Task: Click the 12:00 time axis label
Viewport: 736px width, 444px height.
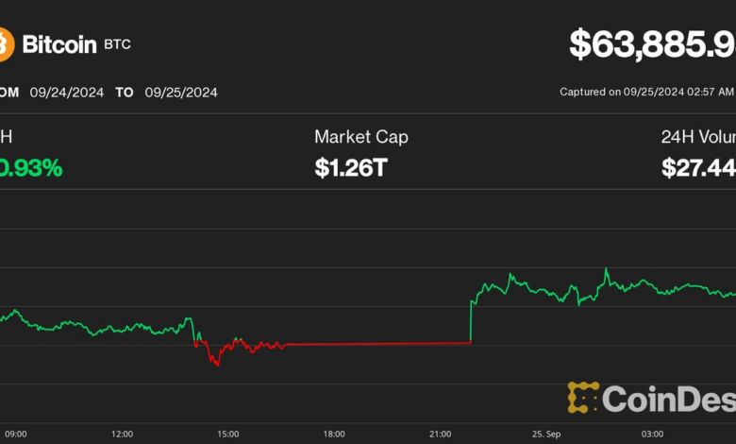Action: pyautogui.click(x=123, y=434)
